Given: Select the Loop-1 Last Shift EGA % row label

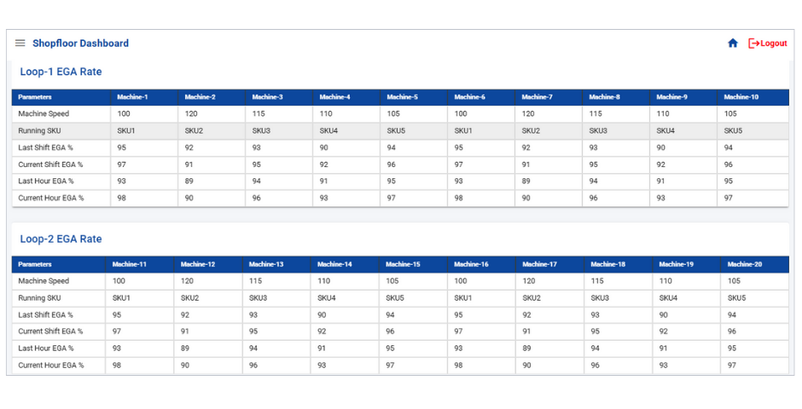Looking at the screenshot, I should pos(45,147).
